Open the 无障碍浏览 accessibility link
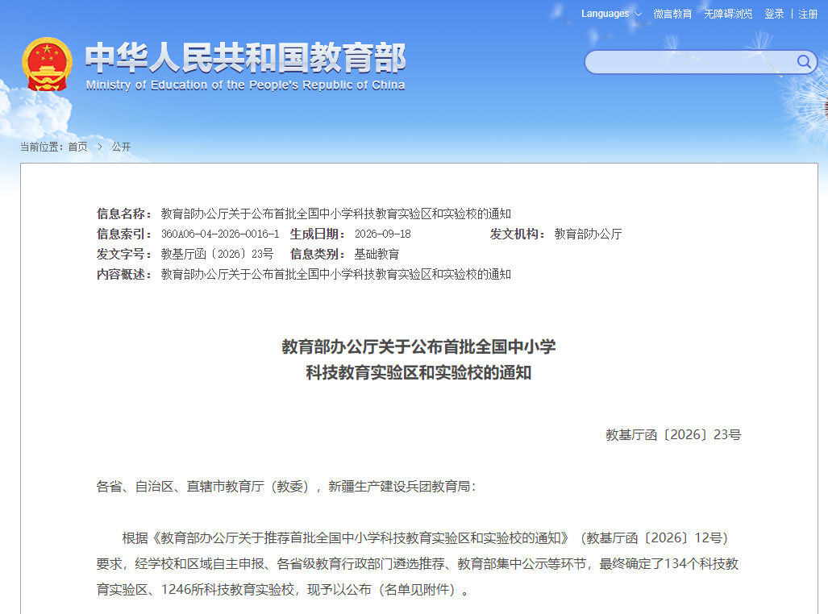Screen dimensions: 828x614 (x=728, y=14)
